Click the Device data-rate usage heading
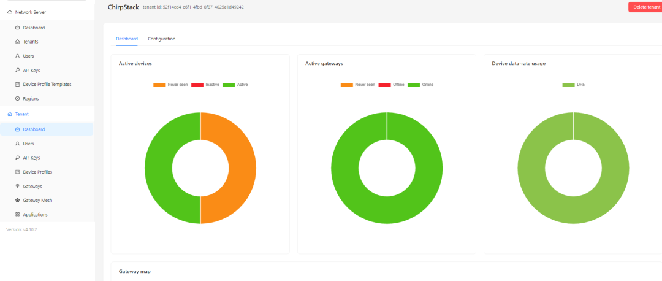Screen dimensions: 662x281 (519, 63)
